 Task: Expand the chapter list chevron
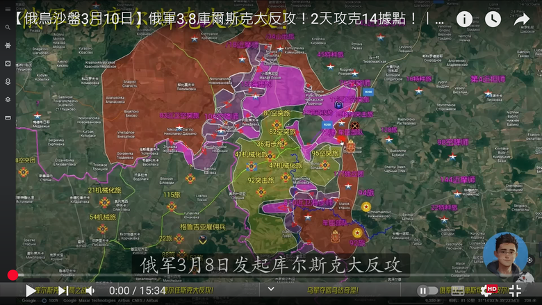[271, 289]
